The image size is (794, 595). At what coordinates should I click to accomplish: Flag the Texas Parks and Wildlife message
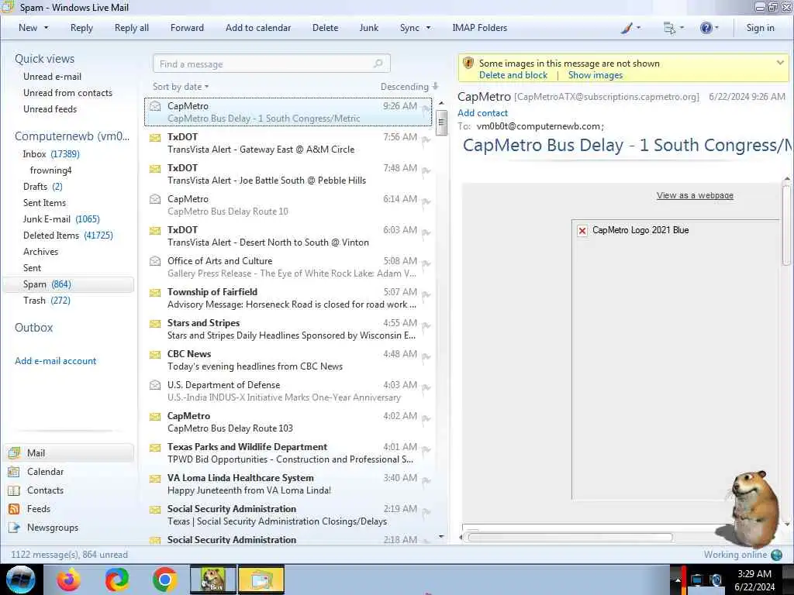(x=426, y=450)
